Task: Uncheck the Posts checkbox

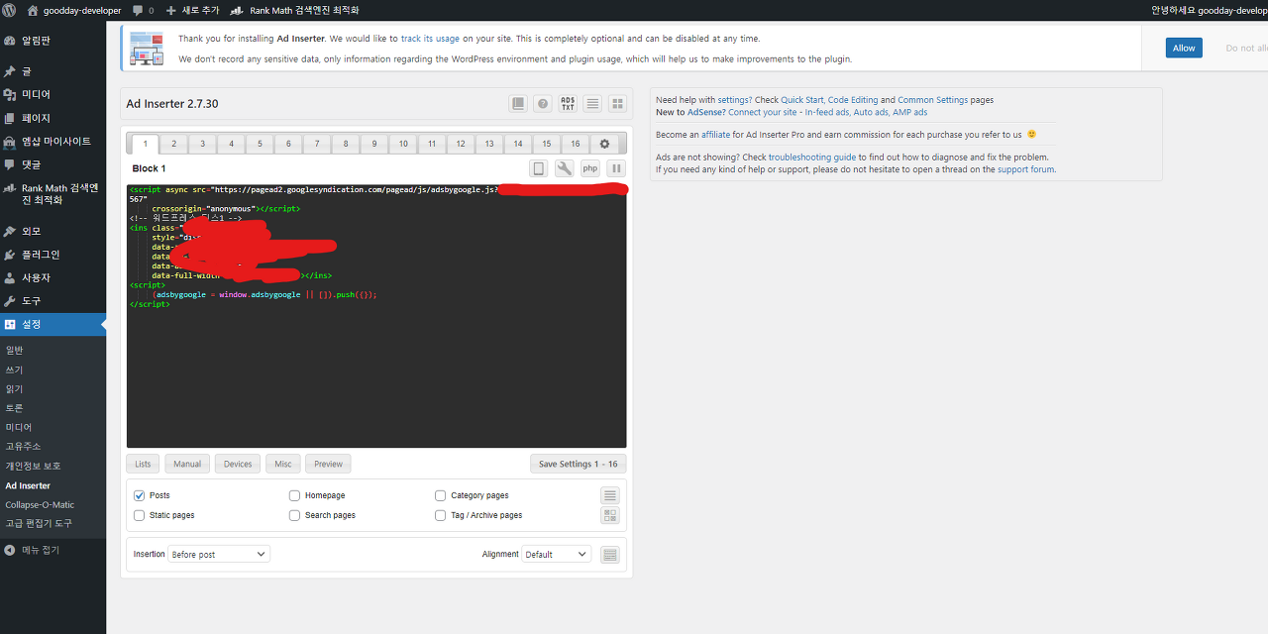Action: coord(140,495)
